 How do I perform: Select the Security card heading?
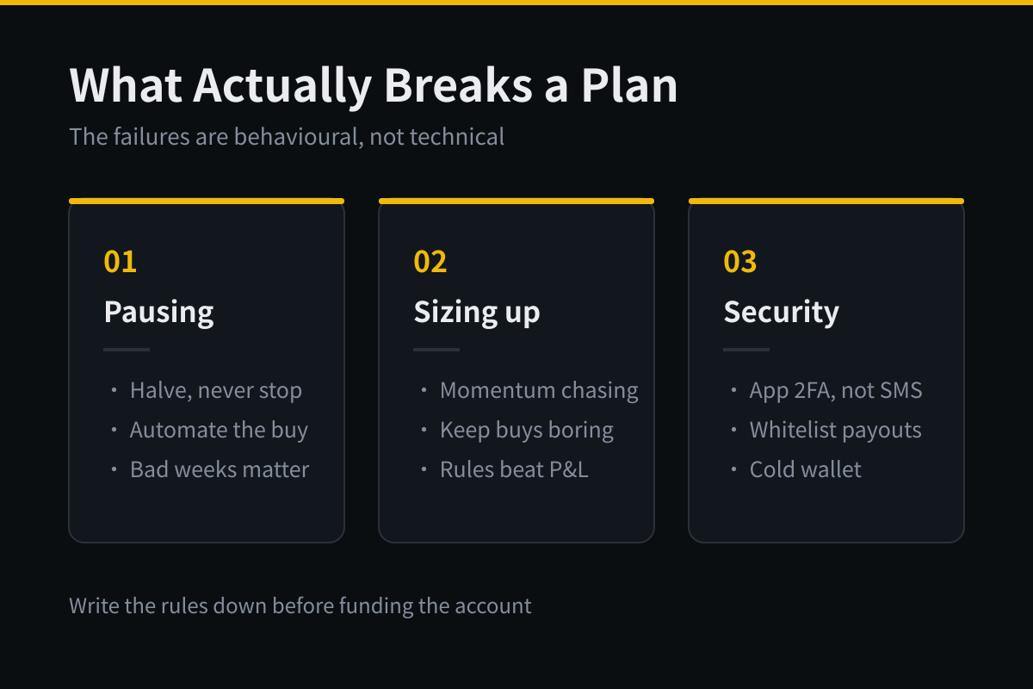(781, 312)
